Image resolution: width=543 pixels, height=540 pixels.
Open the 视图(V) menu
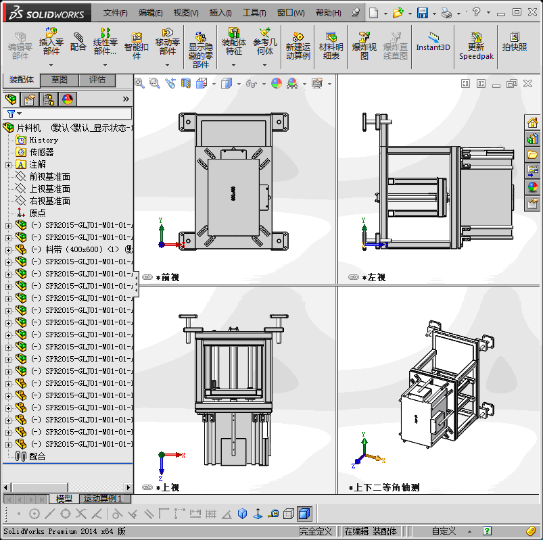pyautogui.click(x=186, y=13)
